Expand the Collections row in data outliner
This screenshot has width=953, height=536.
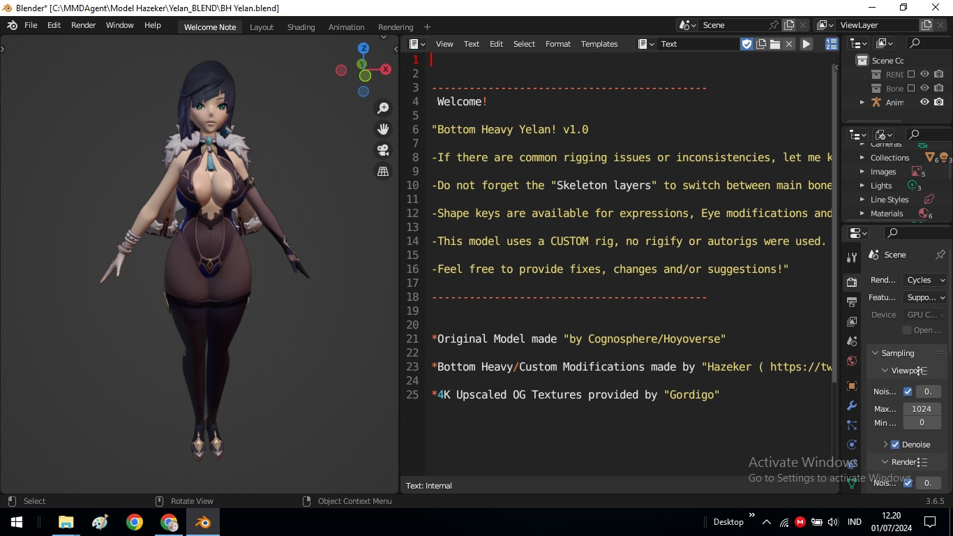point(862,158)
